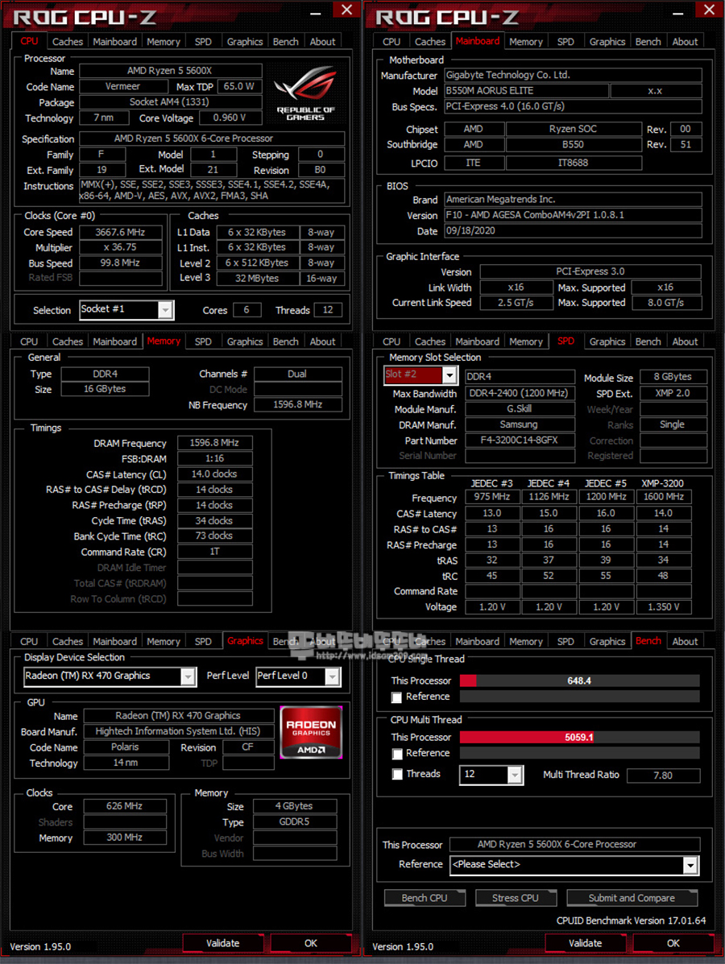The width and height of the screenshot is (725, 964).
Task: Minimize the left ROG CPU-Z window
Action: pos(316,13)
